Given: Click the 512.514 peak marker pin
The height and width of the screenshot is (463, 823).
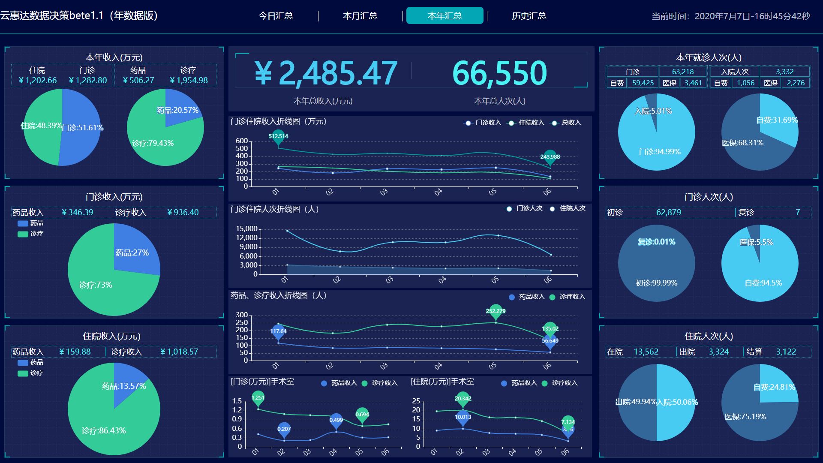Looking at the screenshot, I should (x=278, y=136).
